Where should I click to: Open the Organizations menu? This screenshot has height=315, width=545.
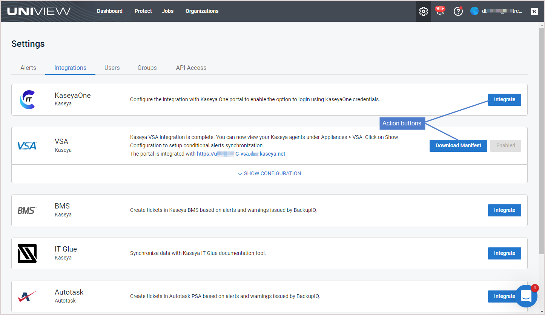click(202, 11)
